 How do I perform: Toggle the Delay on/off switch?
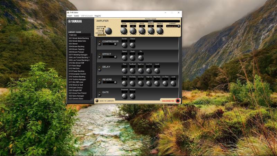coord(99,70)
